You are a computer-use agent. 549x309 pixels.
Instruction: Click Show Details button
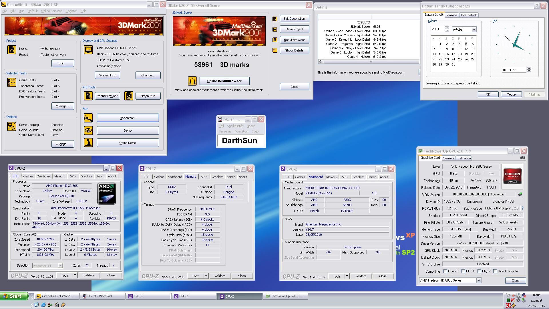click(x=294, y=50)
